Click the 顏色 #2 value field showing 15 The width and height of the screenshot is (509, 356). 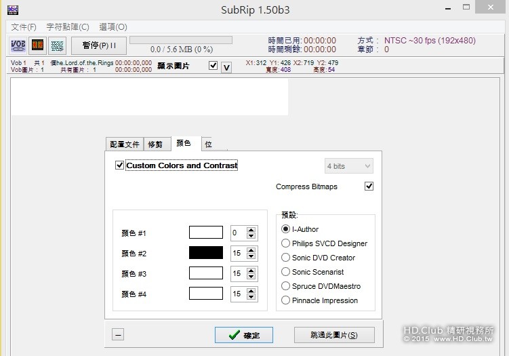tap(239, 253)
